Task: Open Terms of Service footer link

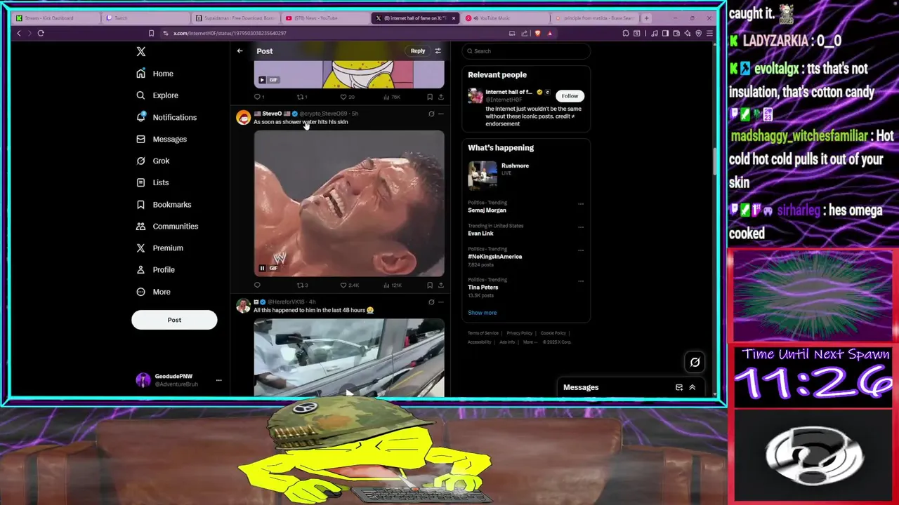Action: (x=483, y=333)
